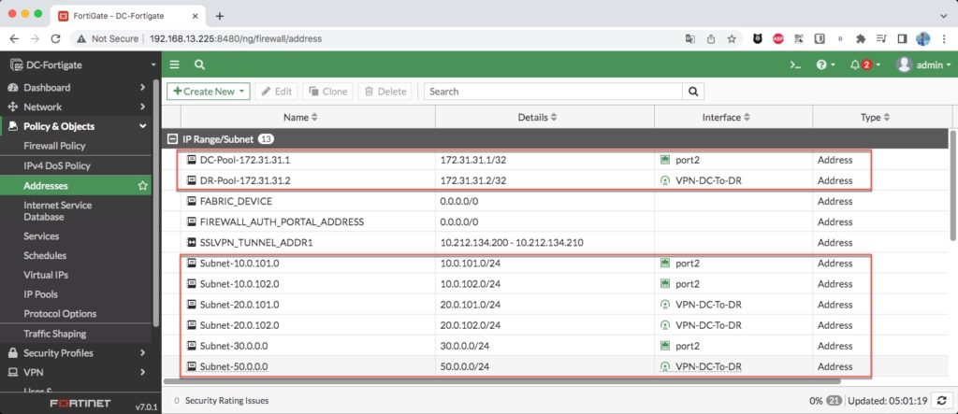The width and height of the screenshot is (958, 414).
Task: Click the Delete button
Action: (385, 92)
